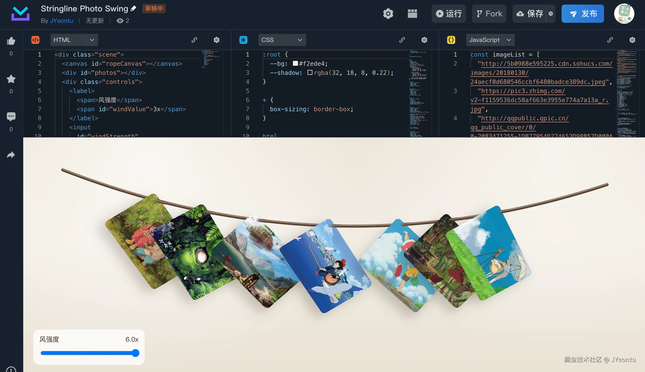Image resolution: width=645 pixels, height=372 pixels.
Task: Click the info icon at sidebar bottom
Action: 11,370
